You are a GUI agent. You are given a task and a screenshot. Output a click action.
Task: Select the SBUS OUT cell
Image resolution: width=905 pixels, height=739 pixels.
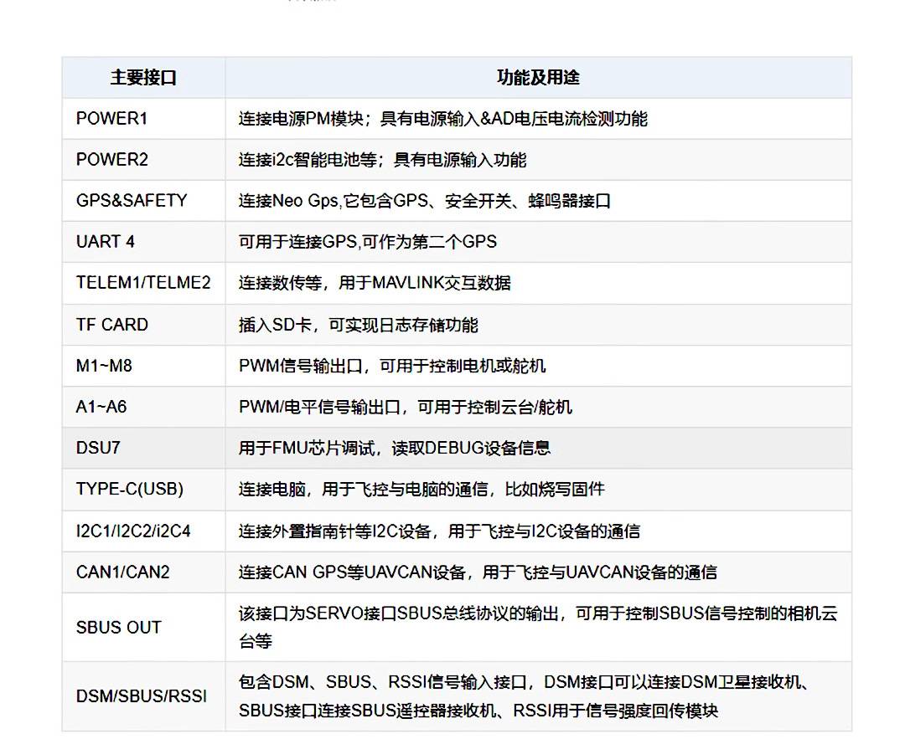(118, 628)
